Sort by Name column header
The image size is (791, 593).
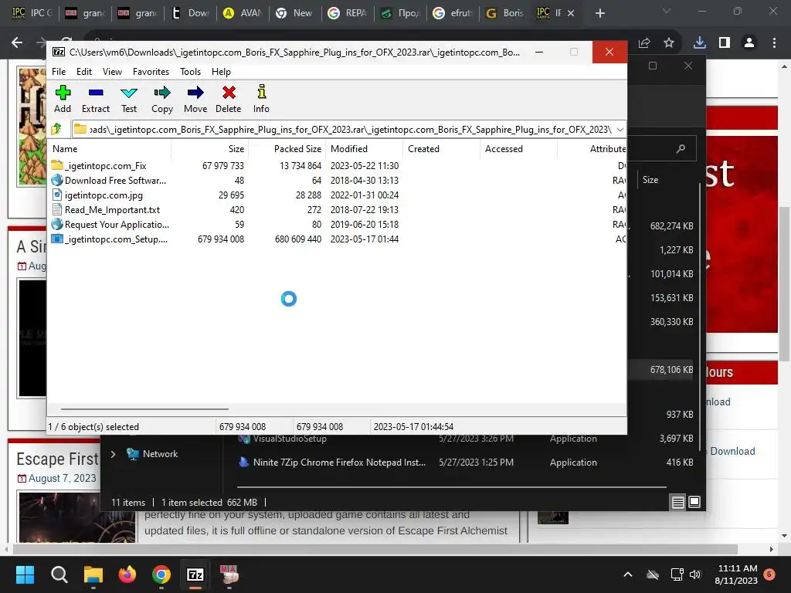(109, 149)
